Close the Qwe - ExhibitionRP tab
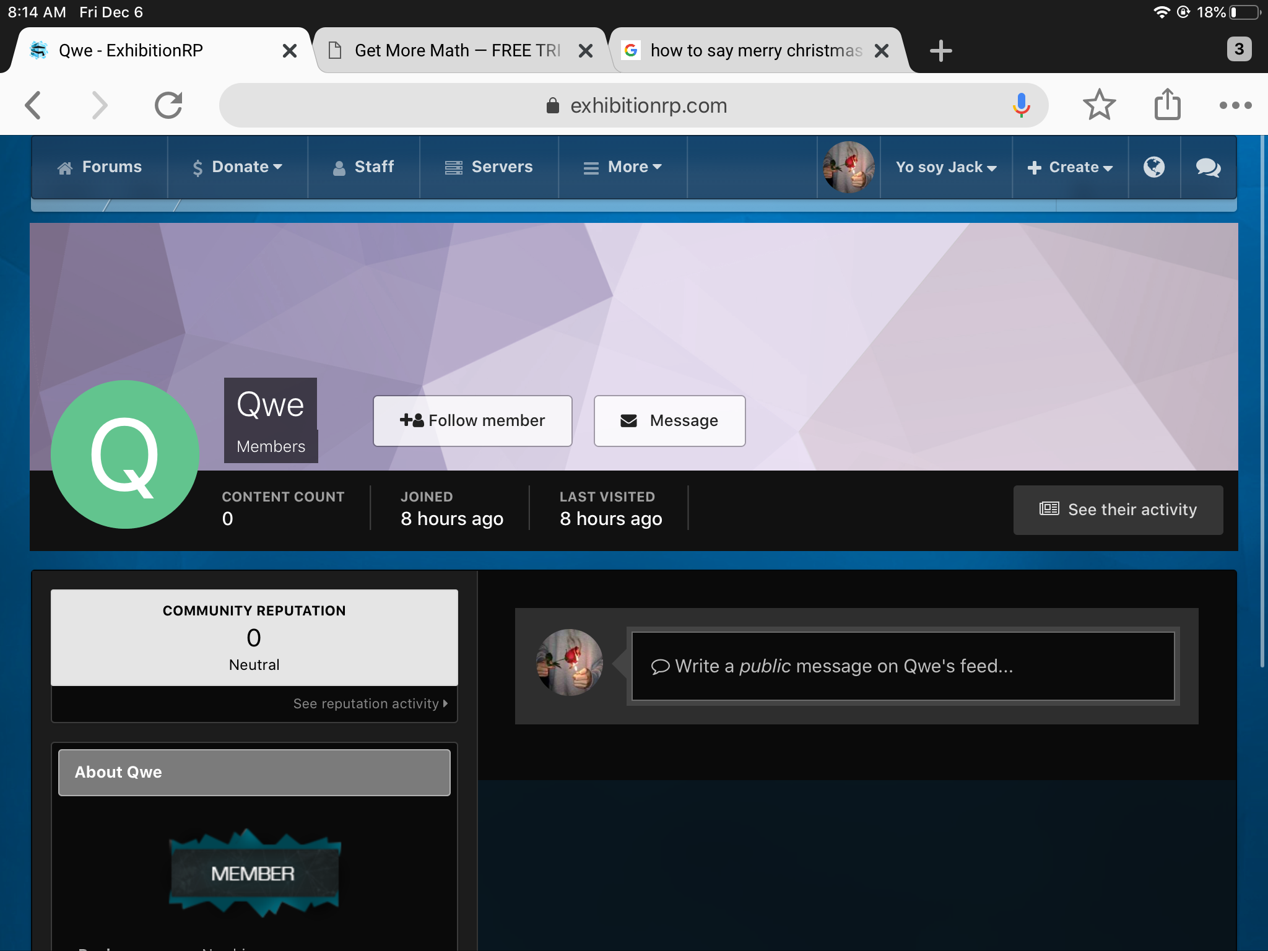 [289, 51]
